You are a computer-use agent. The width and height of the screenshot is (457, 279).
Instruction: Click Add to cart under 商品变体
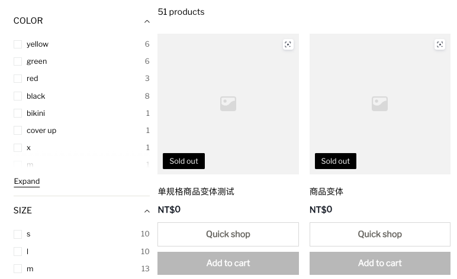(x=380, y=263)
